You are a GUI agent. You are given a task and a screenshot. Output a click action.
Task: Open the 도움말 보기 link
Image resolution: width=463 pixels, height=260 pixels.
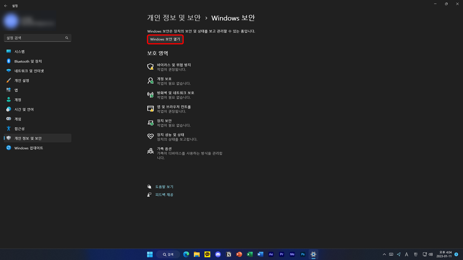pyautogui.click(x=164, y=187)
